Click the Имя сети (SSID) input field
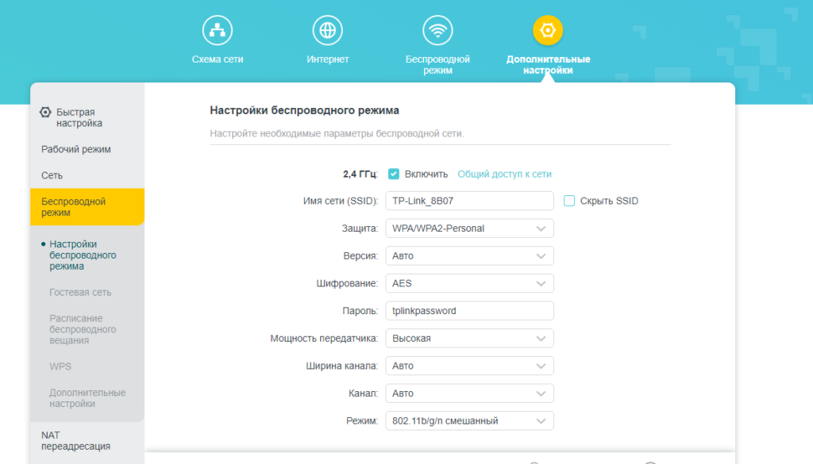813x464 pixels. (x=469, y=201)
